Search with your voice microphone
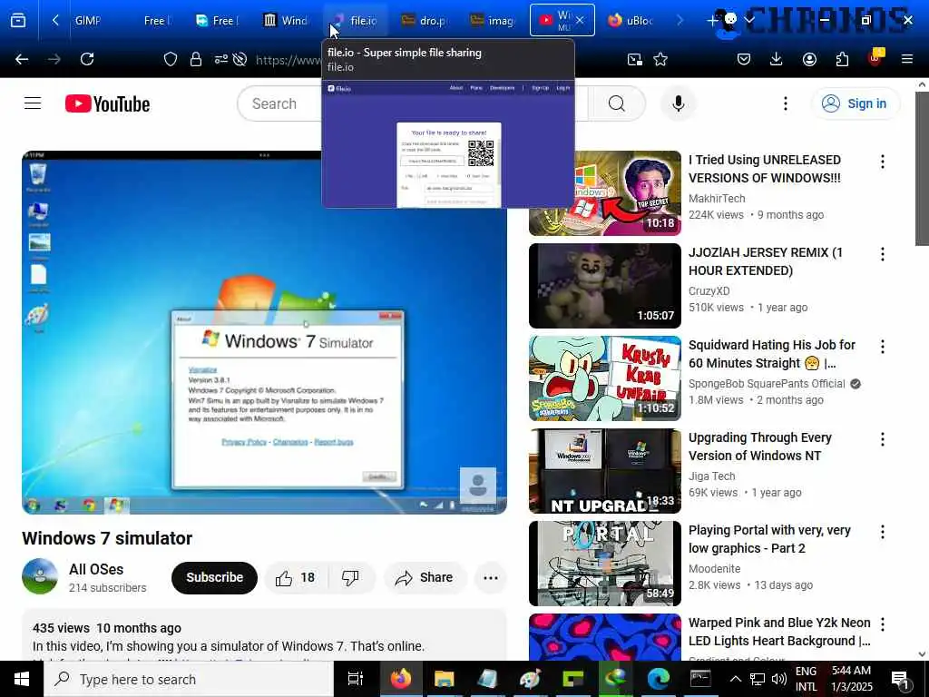Screen dimensions: 929x697 679,103
